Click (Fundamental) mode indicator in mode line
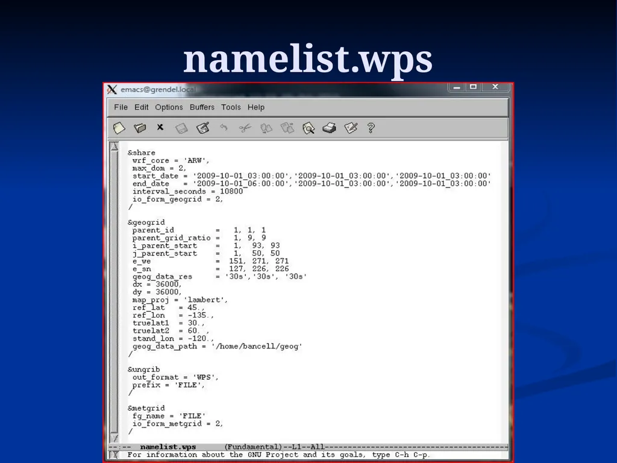Image resolution: width=617 pixels, height=463 pixels. pyautogui.click(x=254, y=447)
